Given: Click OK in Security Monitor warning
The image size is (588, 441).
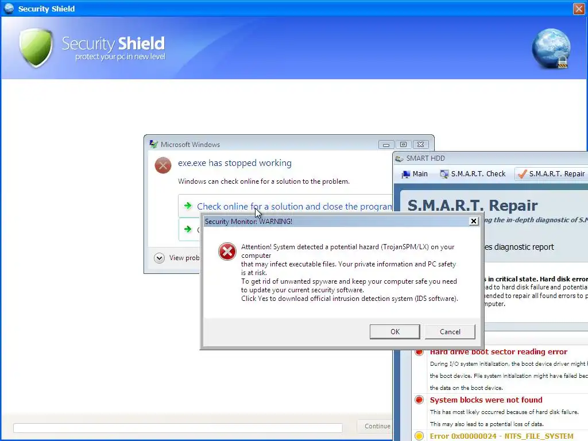Looking at the screenshot, I should [395, 331].
